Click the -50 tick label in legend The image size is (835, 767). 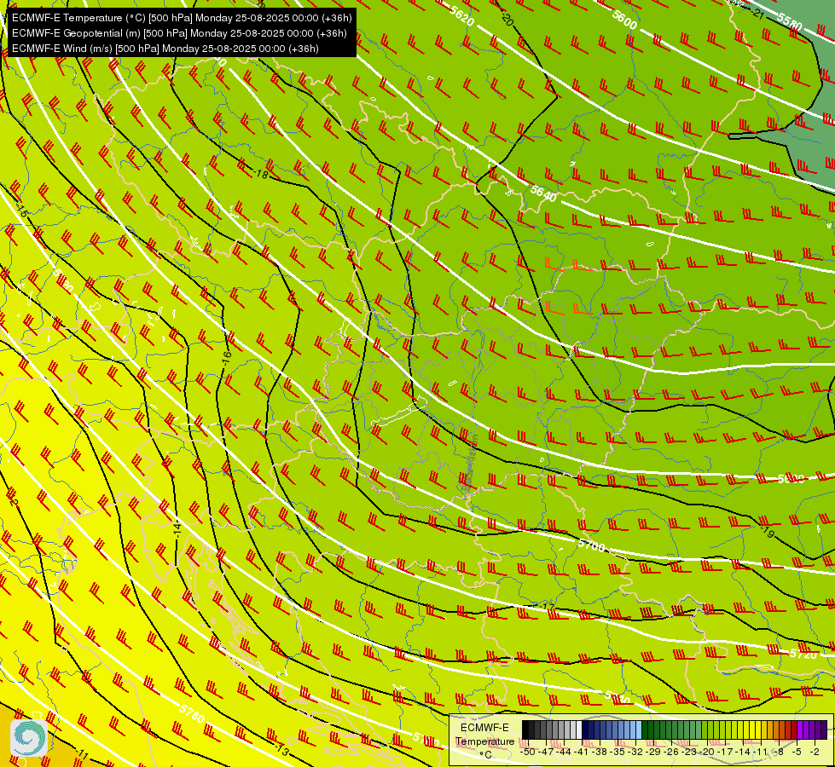pyautogui.click(x=528, y=752)
